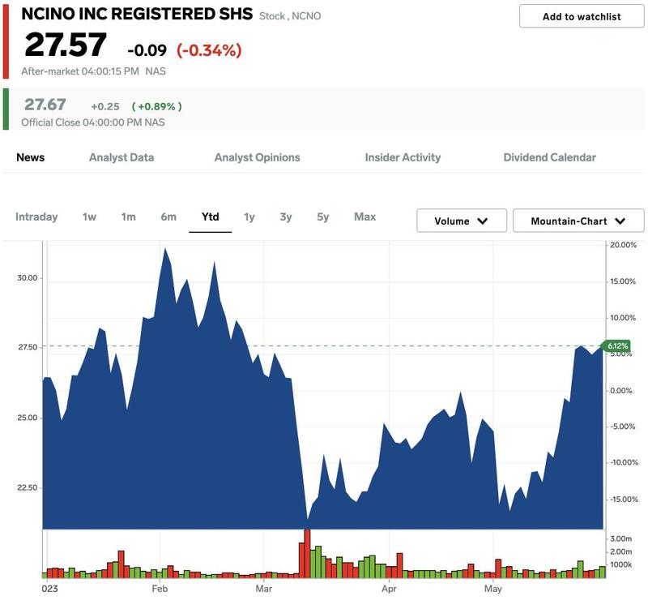Viewport: 648px width, 609px height.
Task: Click the red -0.34% change value
Action: (x=209, y=50)
